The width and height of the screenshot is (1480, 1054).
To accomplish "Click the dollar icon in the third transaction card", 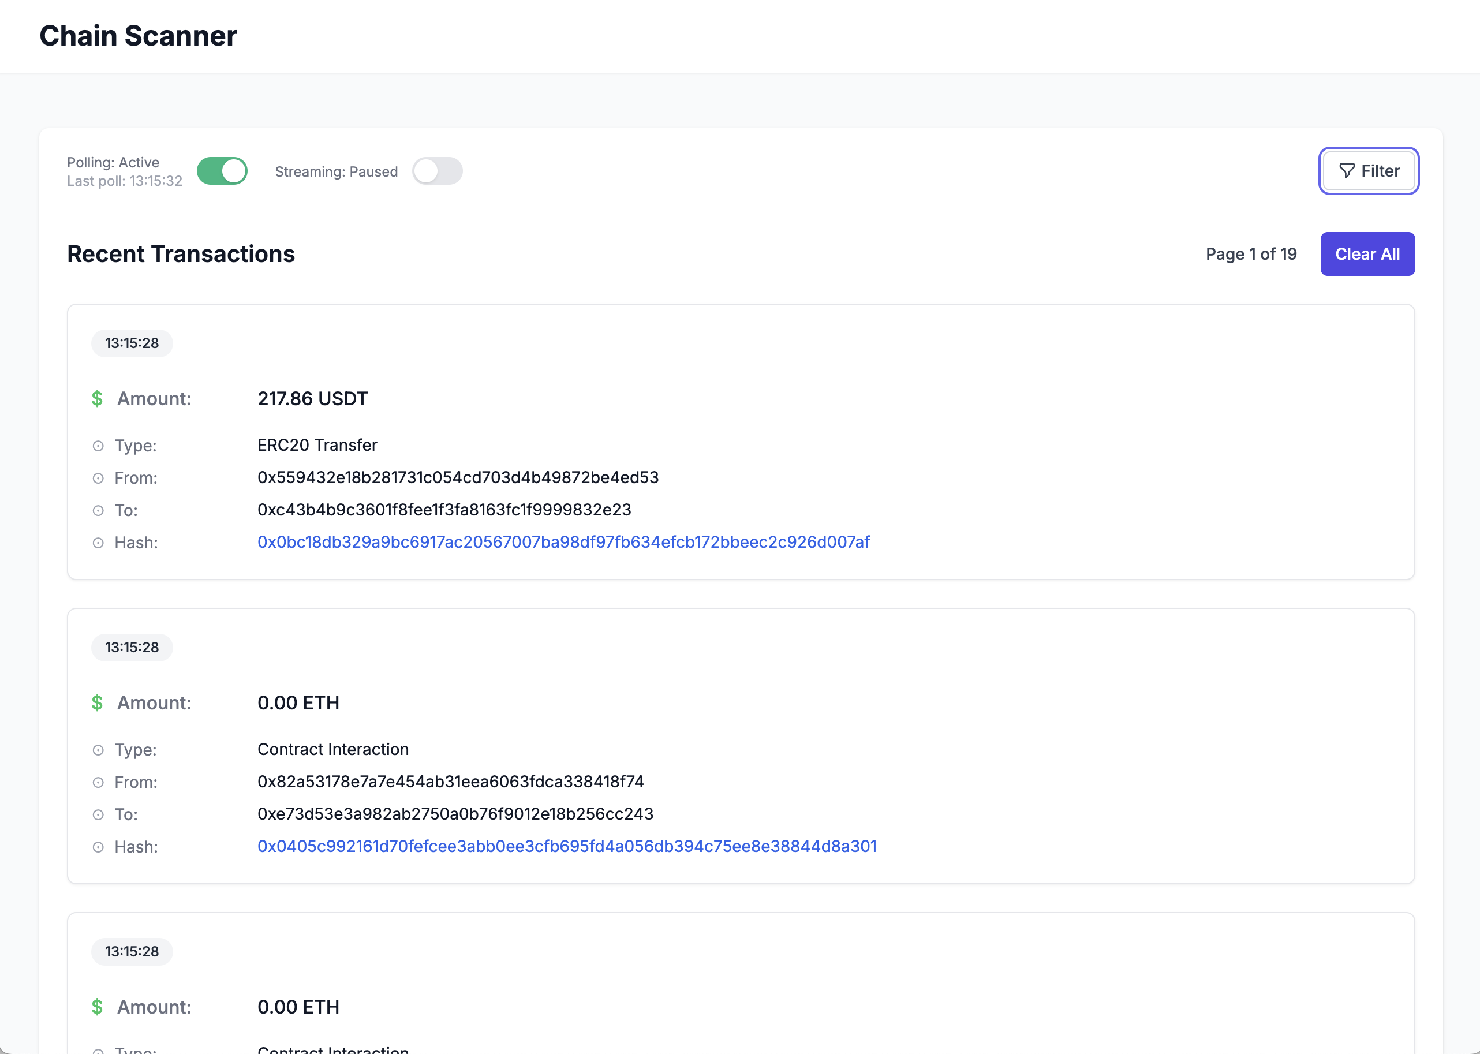I will 98,1007.
